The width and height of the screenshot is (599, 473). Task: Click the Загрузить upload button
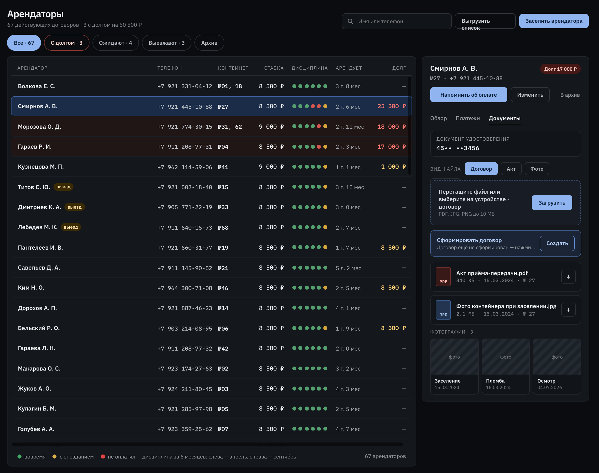(x=552, y=202)
